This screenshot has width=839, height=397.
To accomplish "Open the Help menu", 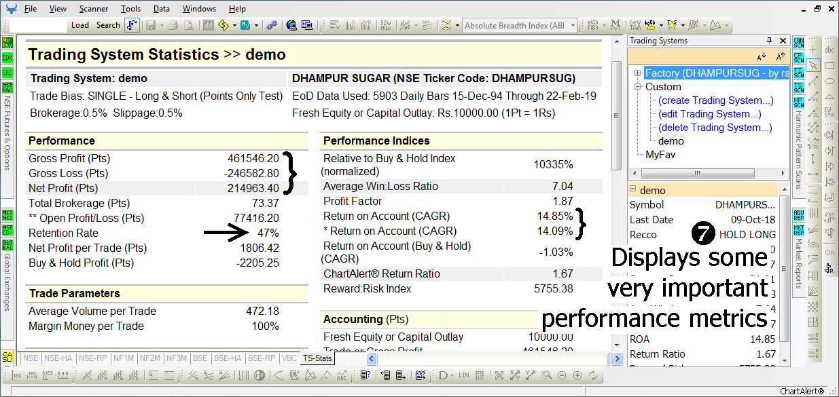I will 237,9.
